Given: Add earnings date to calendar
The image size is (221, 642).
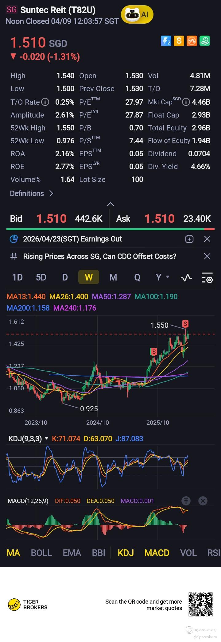Looking at the screenshot, I should point(189,239).
